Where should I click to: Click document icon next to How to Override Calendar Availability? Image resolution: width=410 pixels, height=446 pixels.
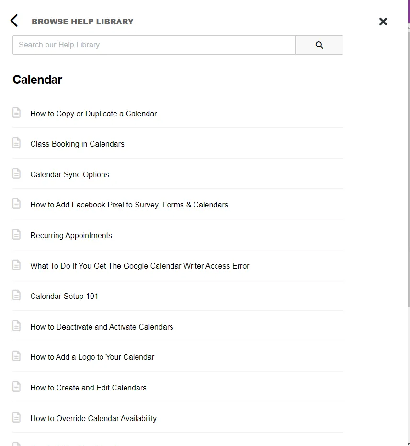pyautogui.click(x=17, y=418)
